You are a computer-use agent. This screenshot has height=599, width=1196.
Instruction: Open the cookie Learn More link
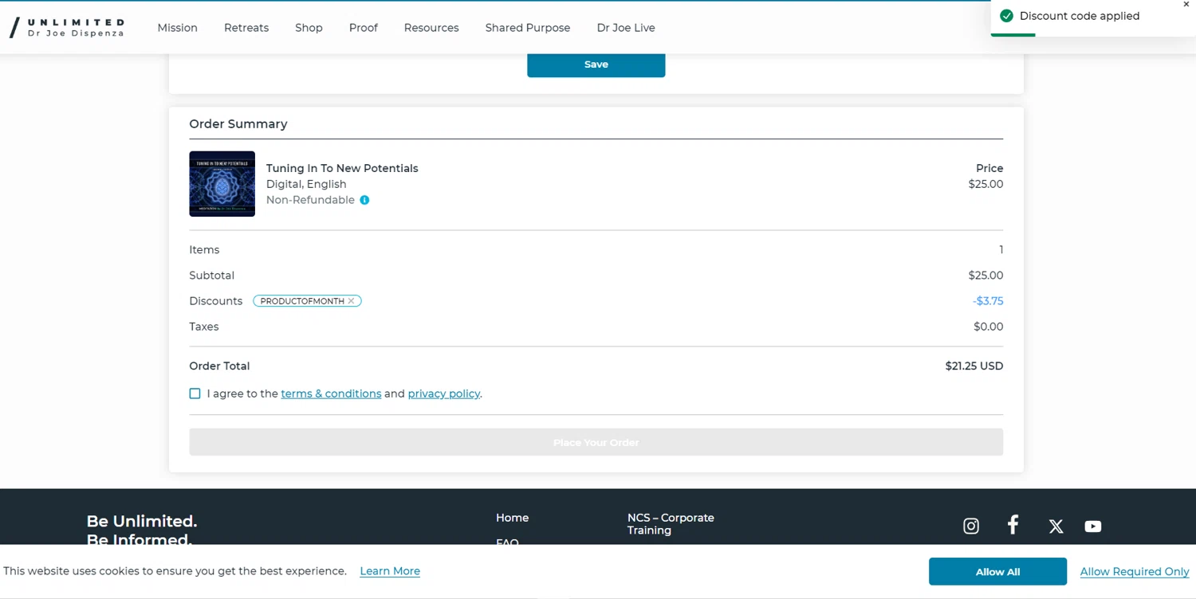coord(390,571)
